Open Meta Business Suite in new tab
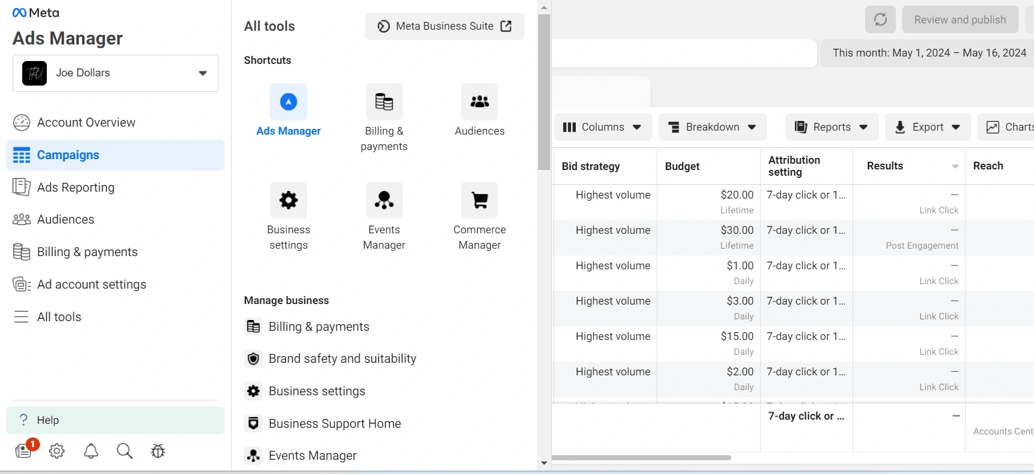The width and height of the screenshot is (1034, 474). (x=445, y=26)
